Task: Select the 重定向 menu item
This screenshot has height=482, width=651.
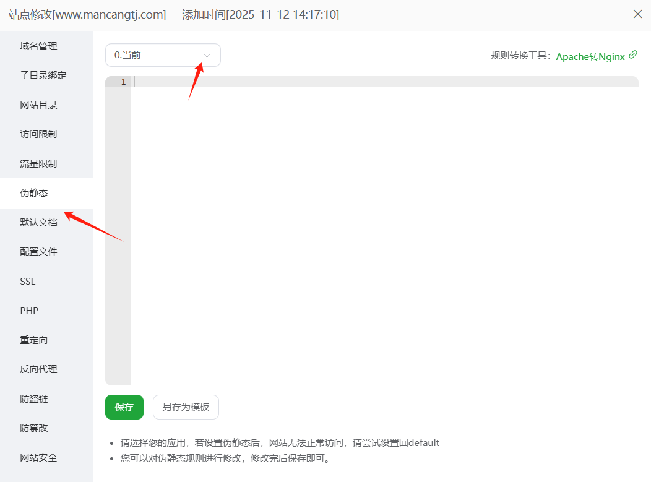Action: [34, 340]
